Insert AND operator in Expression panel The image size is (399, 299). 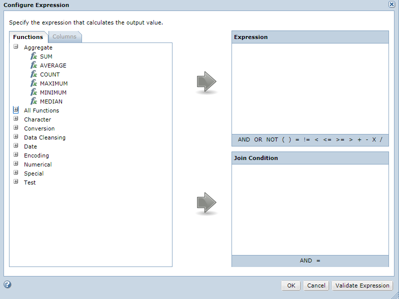[x=244, y=139]
